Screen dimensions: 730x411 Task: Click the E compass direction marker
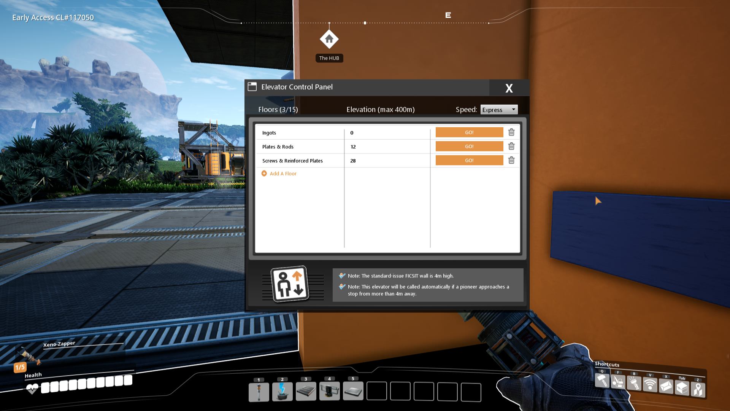[x=448, y=15]
